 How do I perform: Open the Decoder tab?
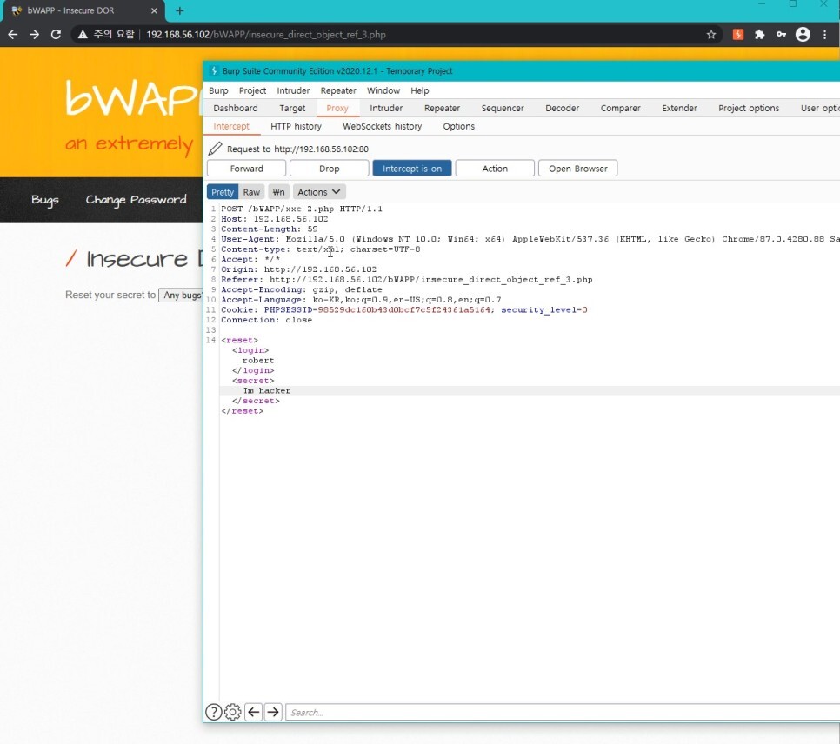click(x=562, y=108)
